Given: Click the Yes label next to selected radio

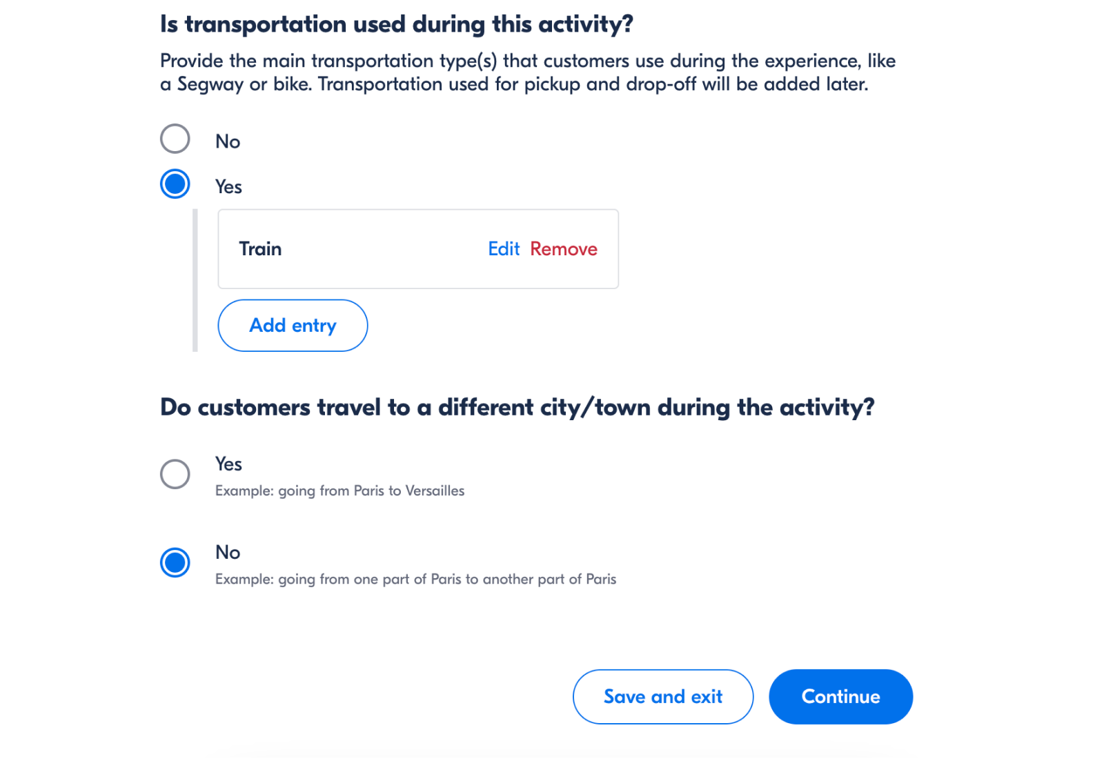Looking at the screenshot, I should 228,186.
